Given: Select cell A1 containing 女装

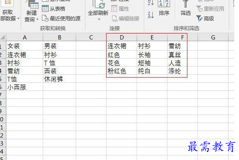Looking at the screenshot, I should [x=25, y=46].
